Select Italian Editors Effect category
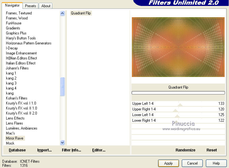This screenshot has width=229, height=168. pos(21,63)
